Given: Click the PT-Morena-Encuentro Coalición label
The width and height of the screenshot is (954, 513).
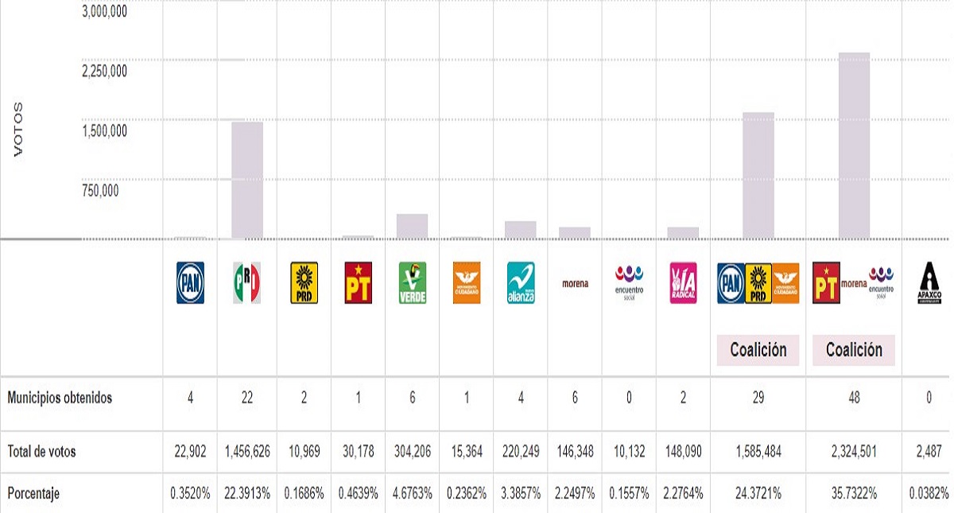Looking at the screenshot, I should click(x=854, y=350).
